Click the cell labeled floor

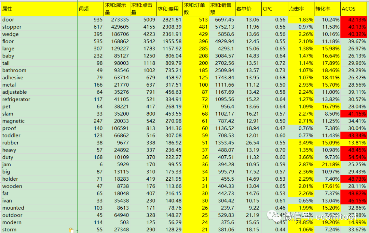pyautogui.click(x=39, y=41)
